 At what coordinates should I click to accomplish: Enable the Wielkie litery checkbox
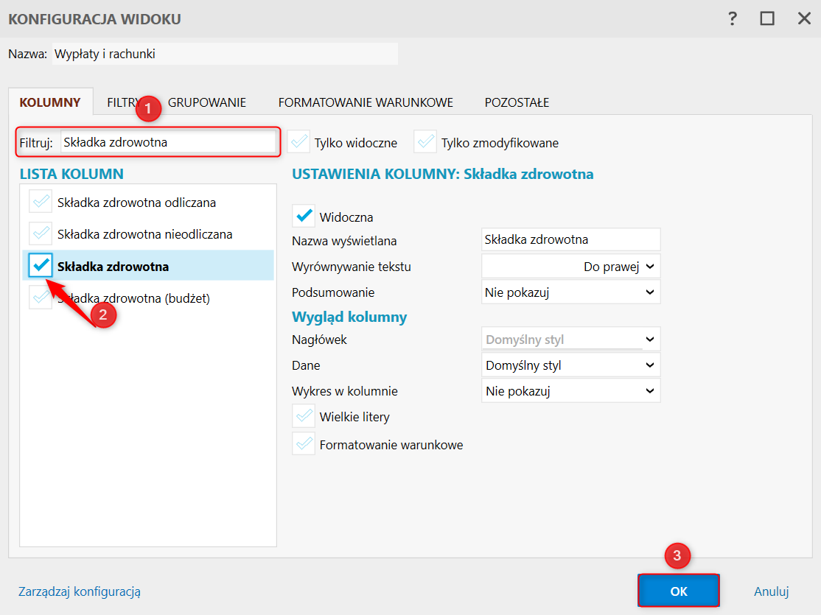[304, 416]
